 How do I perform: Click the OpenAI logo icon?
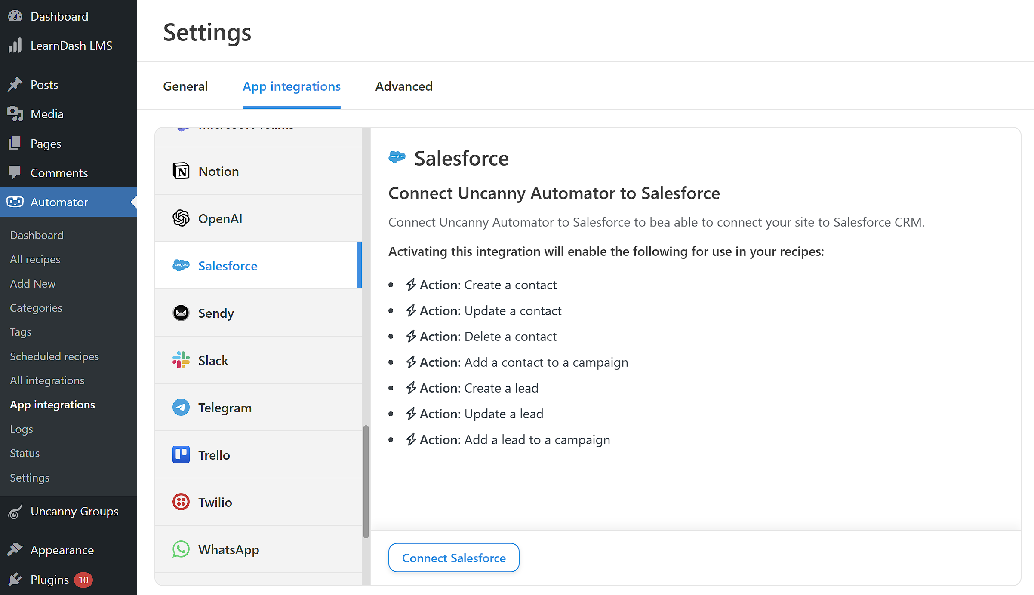pyautogui.click(x=181, y=218)
